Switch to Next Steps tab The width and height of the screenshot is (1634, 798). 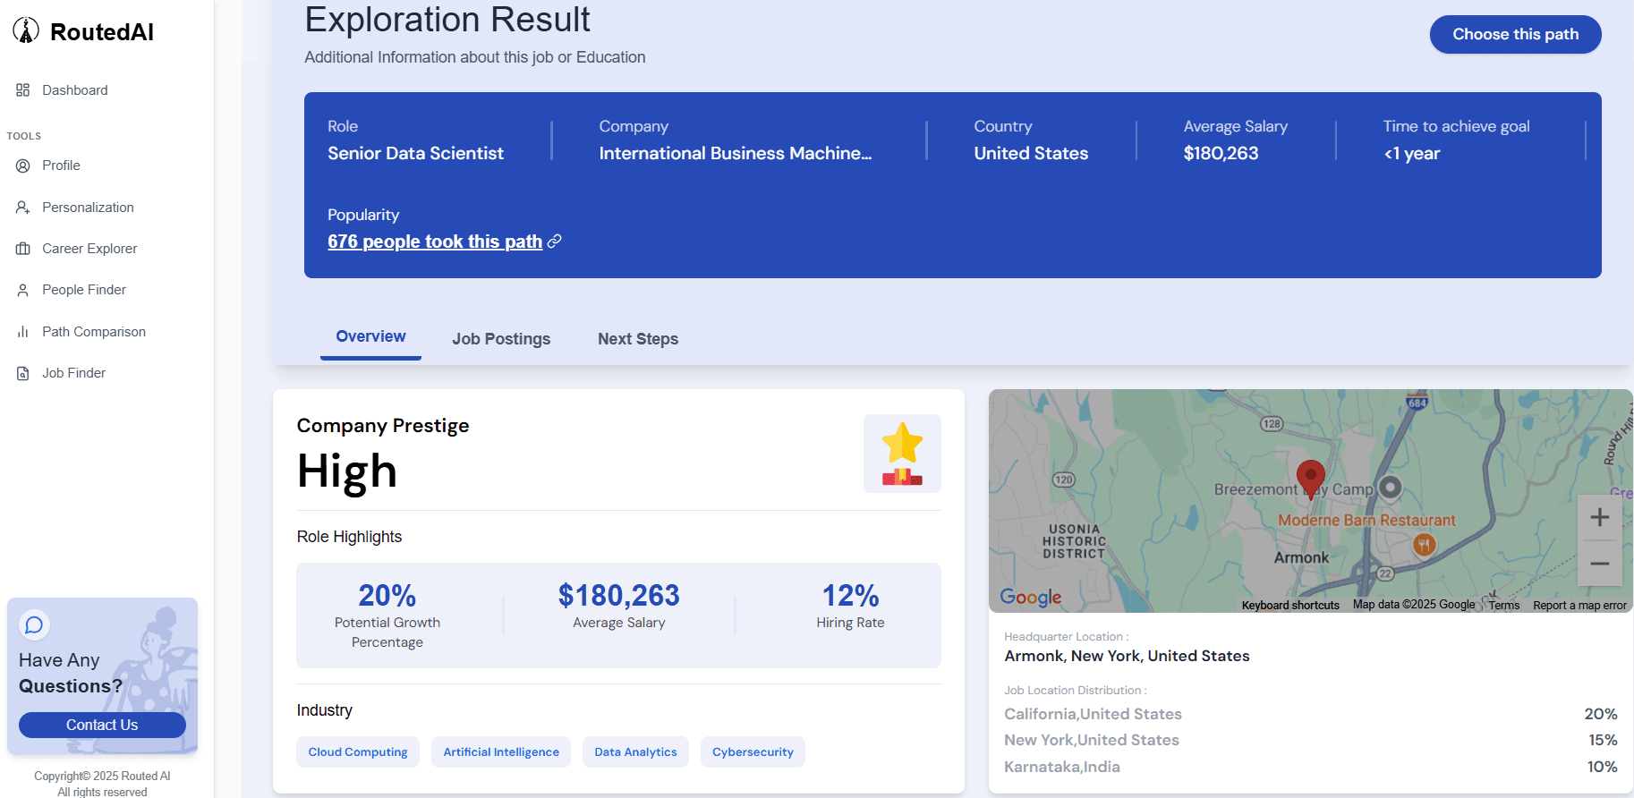pos(638,339)
